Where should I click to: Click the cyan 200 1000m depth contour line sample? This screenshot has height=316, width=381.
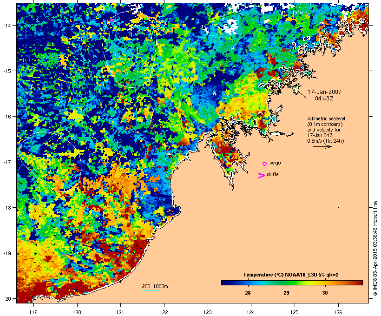[x=151, y=291]
